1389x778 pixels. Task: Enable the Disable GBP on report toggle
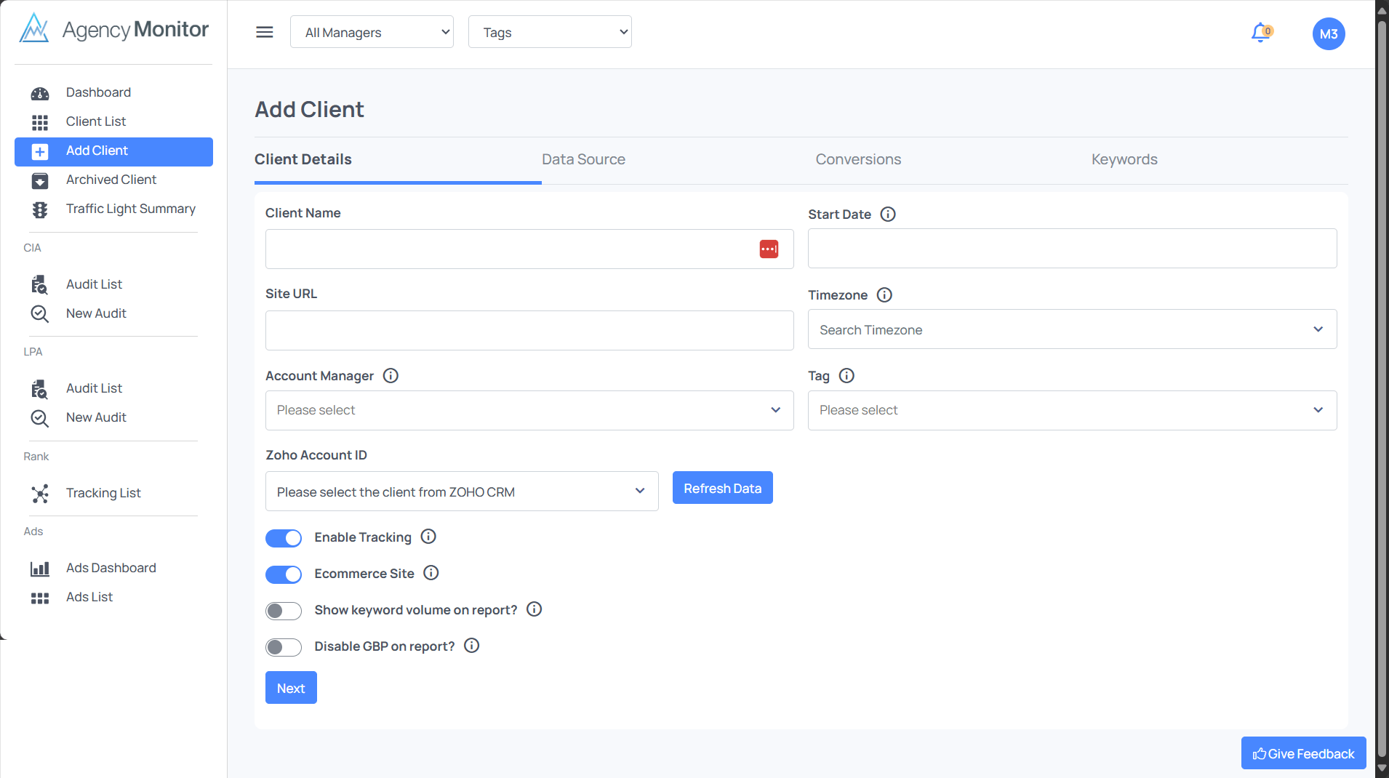click(x=284, y=647)
